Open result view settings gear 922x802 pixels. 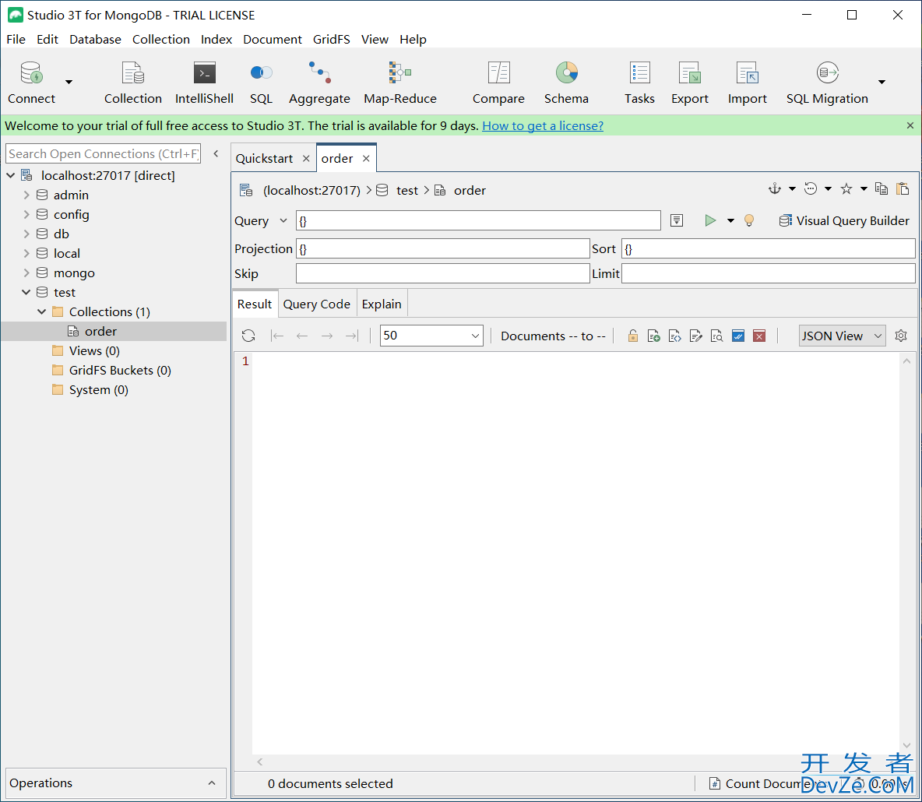[901, 336]
